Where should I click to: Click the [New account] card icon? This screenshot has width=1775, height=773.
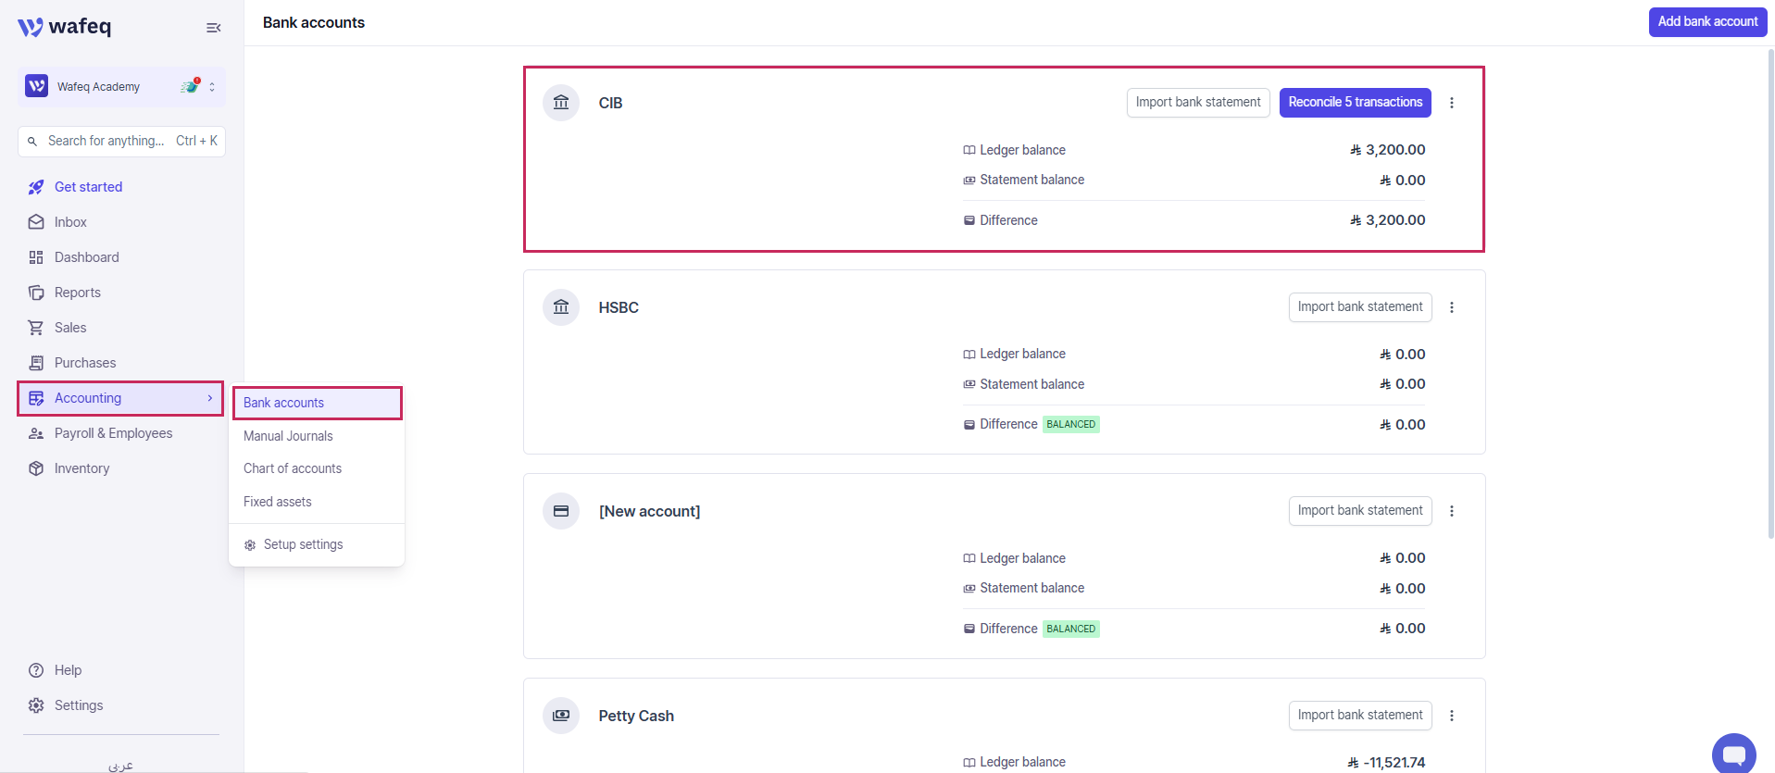coord(561,511)
